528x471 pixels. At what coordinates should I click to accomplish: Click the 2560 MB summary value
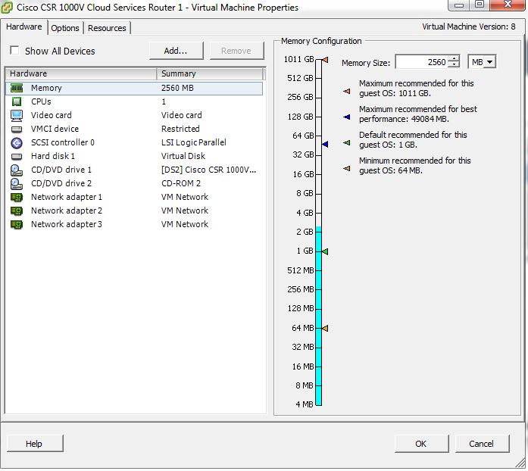(x=177, y=88)
